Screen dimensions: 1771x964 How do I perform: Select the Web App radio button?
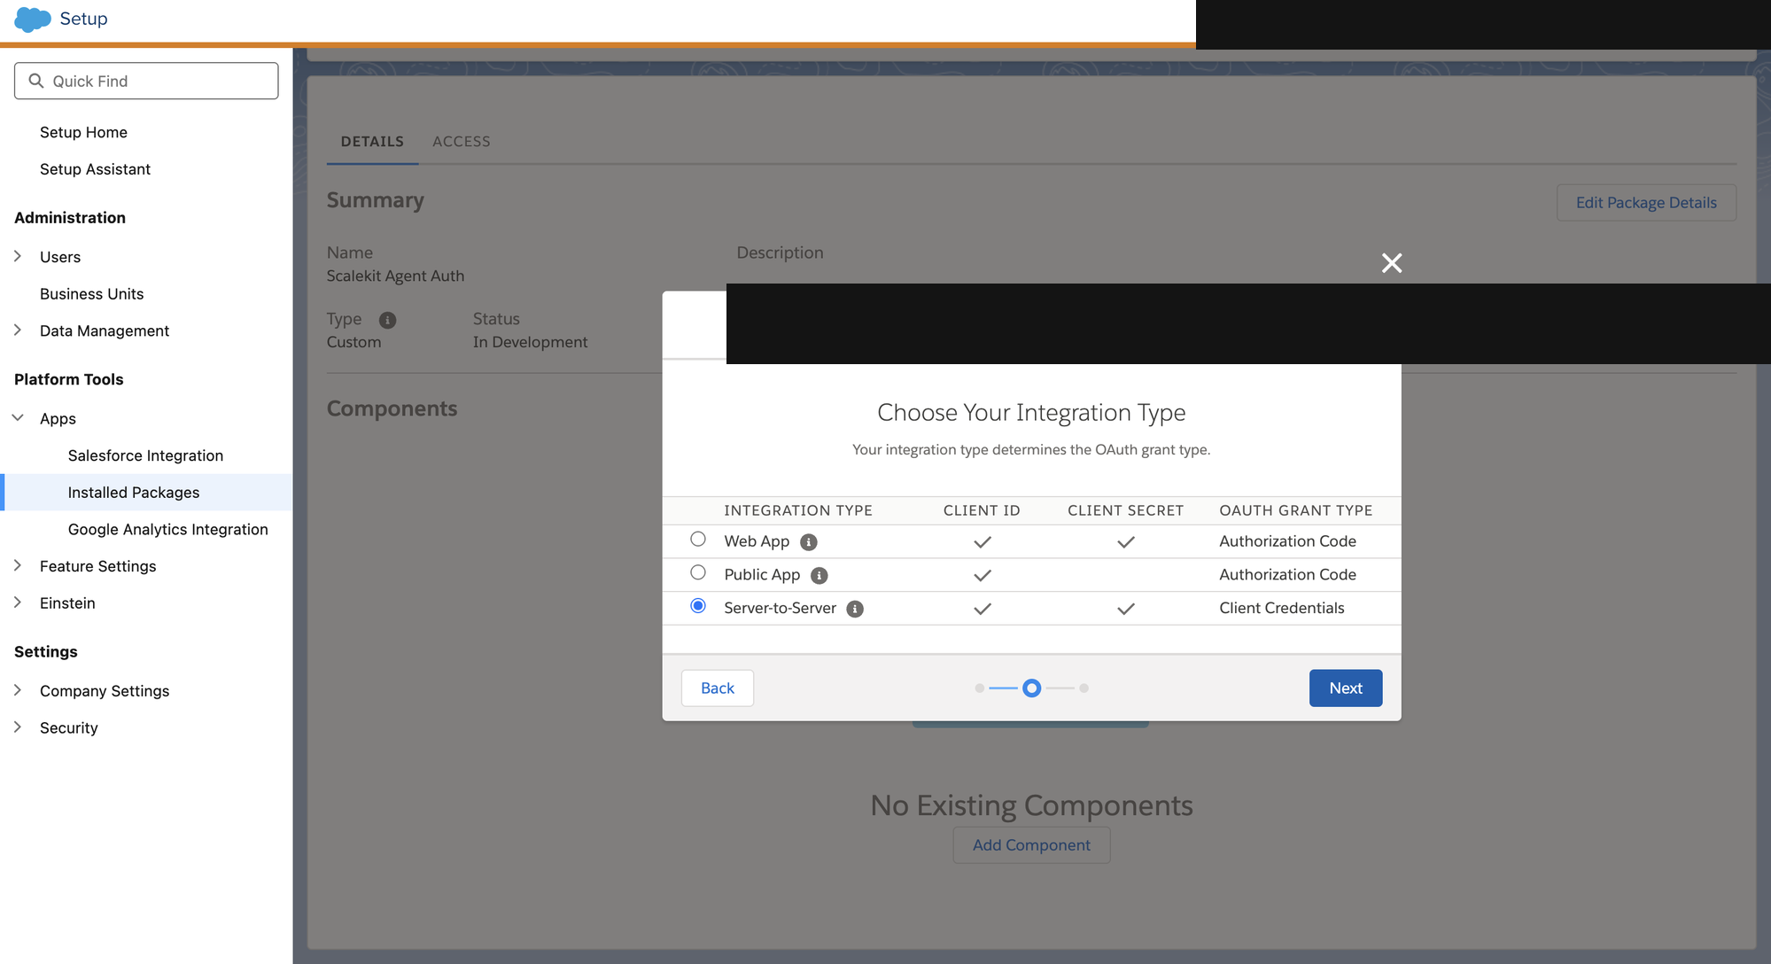click(x=698, y=539)
